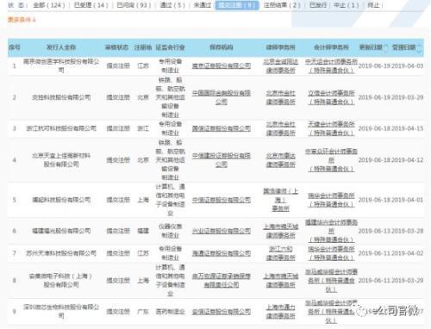Screen dimensions: 431x329
Task: Expand the orange 更多条件 filter link
Action: click(22, 20)
